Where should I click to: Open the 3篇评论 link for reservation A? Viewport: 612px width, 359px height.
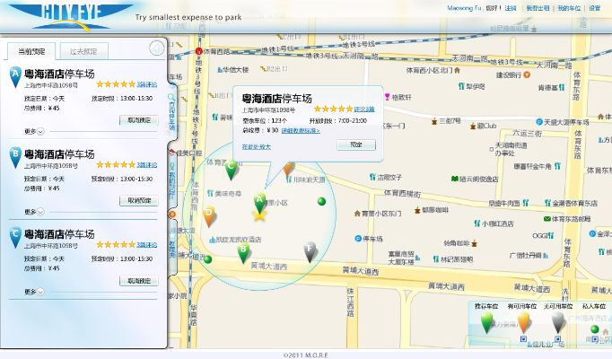click(147, 84)
